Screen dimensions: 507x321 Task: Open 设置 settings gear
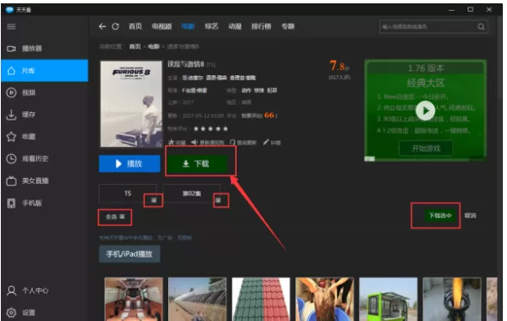[x=22, y=313]
